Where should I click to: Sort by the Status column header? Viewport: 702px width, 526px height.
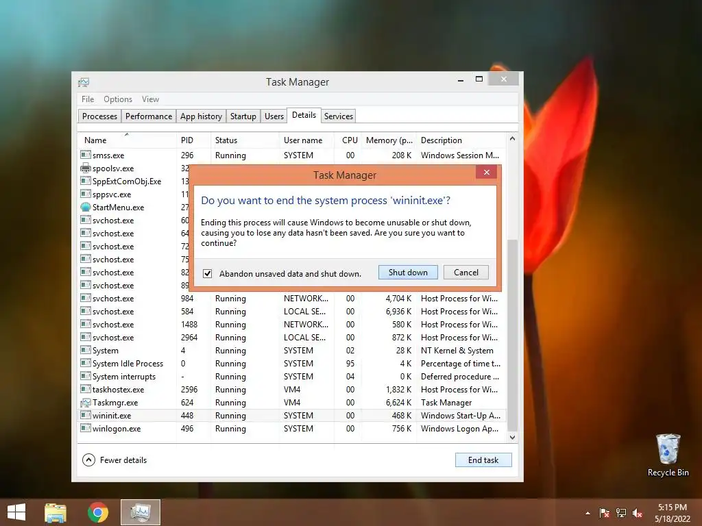(x=245, y=140)
